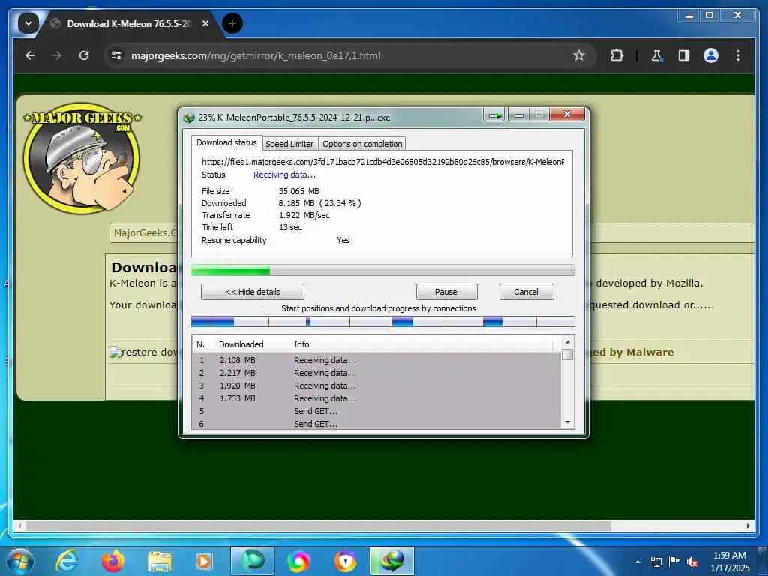The height and width of the screenshot is (576, 768).
Task: Click the connections progress segment bar
Action: tap(383, 322)
